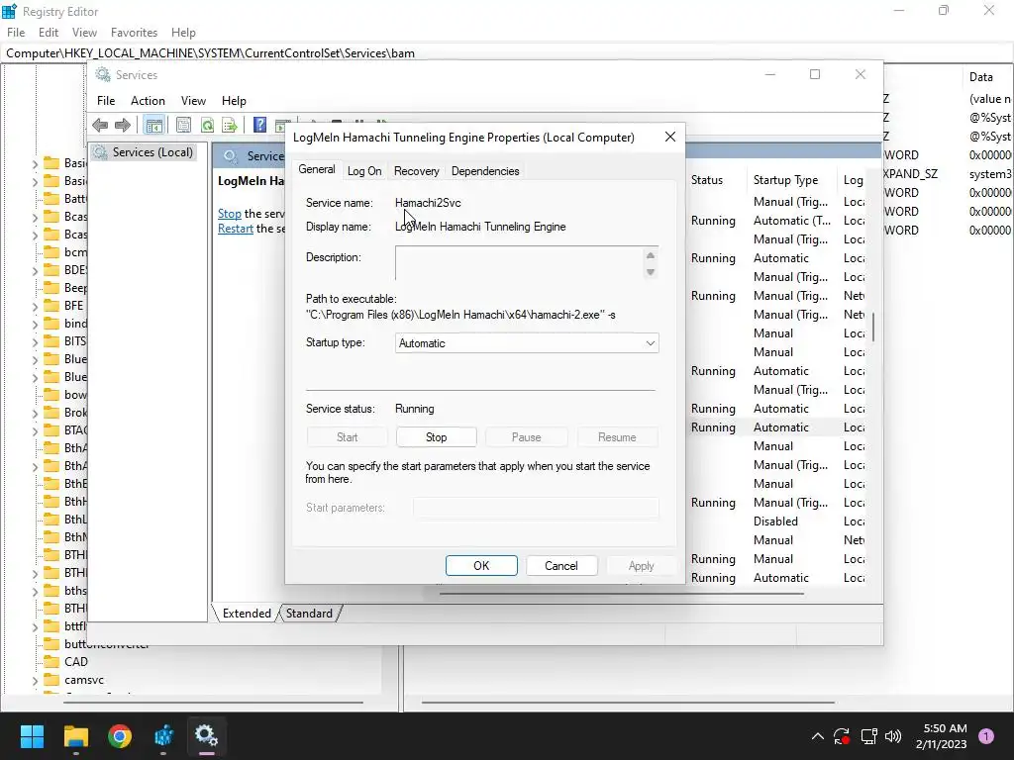Open Windows Start button on taskbar
1014x760 pixels.
pyautogui.click(x=32, y=736)
